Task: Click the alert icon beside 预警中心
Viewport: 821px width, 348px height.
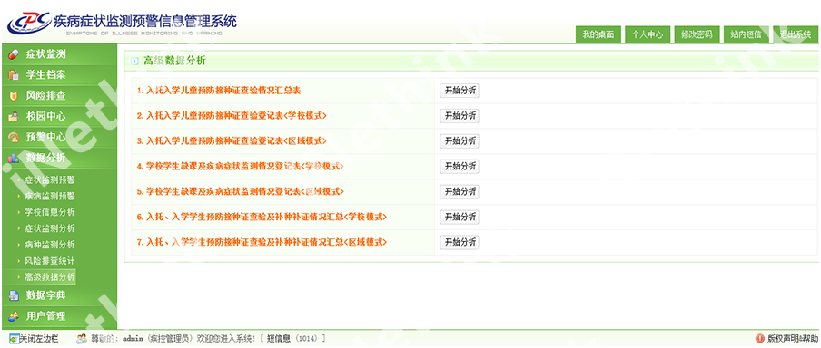Action: pyautogui.click(x=14, y=138)
